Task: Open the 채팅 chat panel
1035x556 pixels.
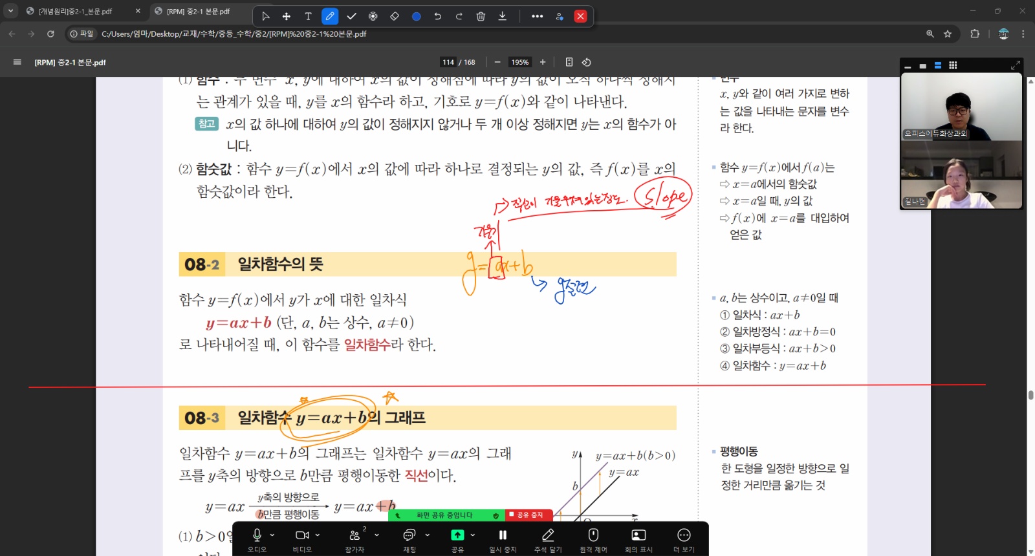Action: coord(409,539)
